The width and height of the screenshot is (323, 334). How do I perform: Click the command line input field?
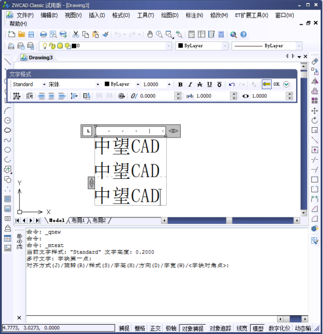pos(152,319)
